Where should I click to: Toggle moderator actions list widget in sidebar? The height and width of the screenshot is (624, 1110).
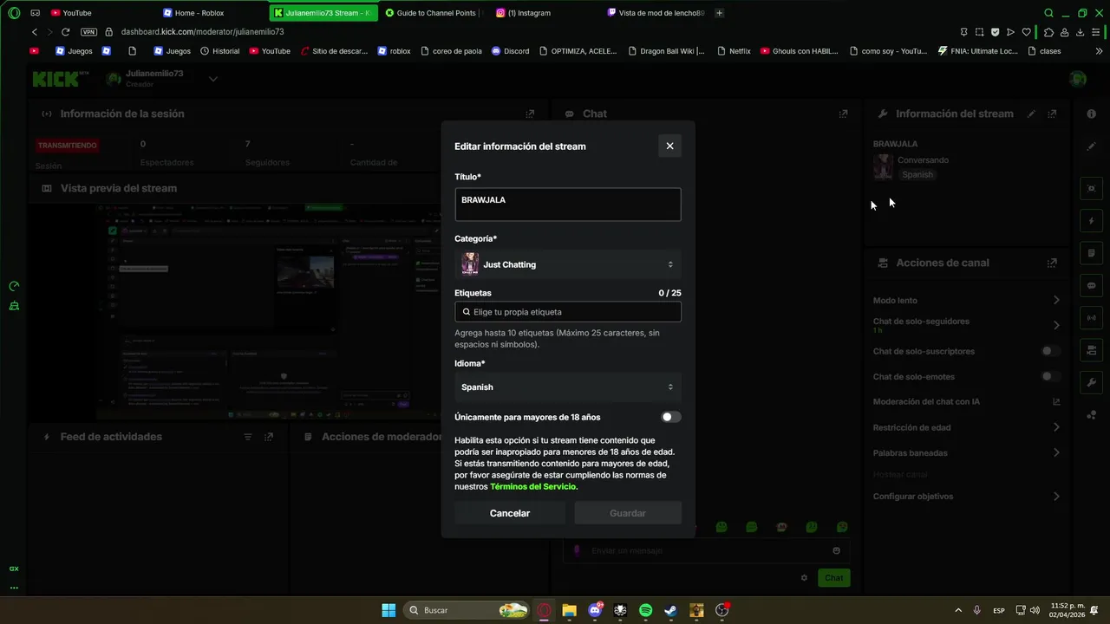1091,253
